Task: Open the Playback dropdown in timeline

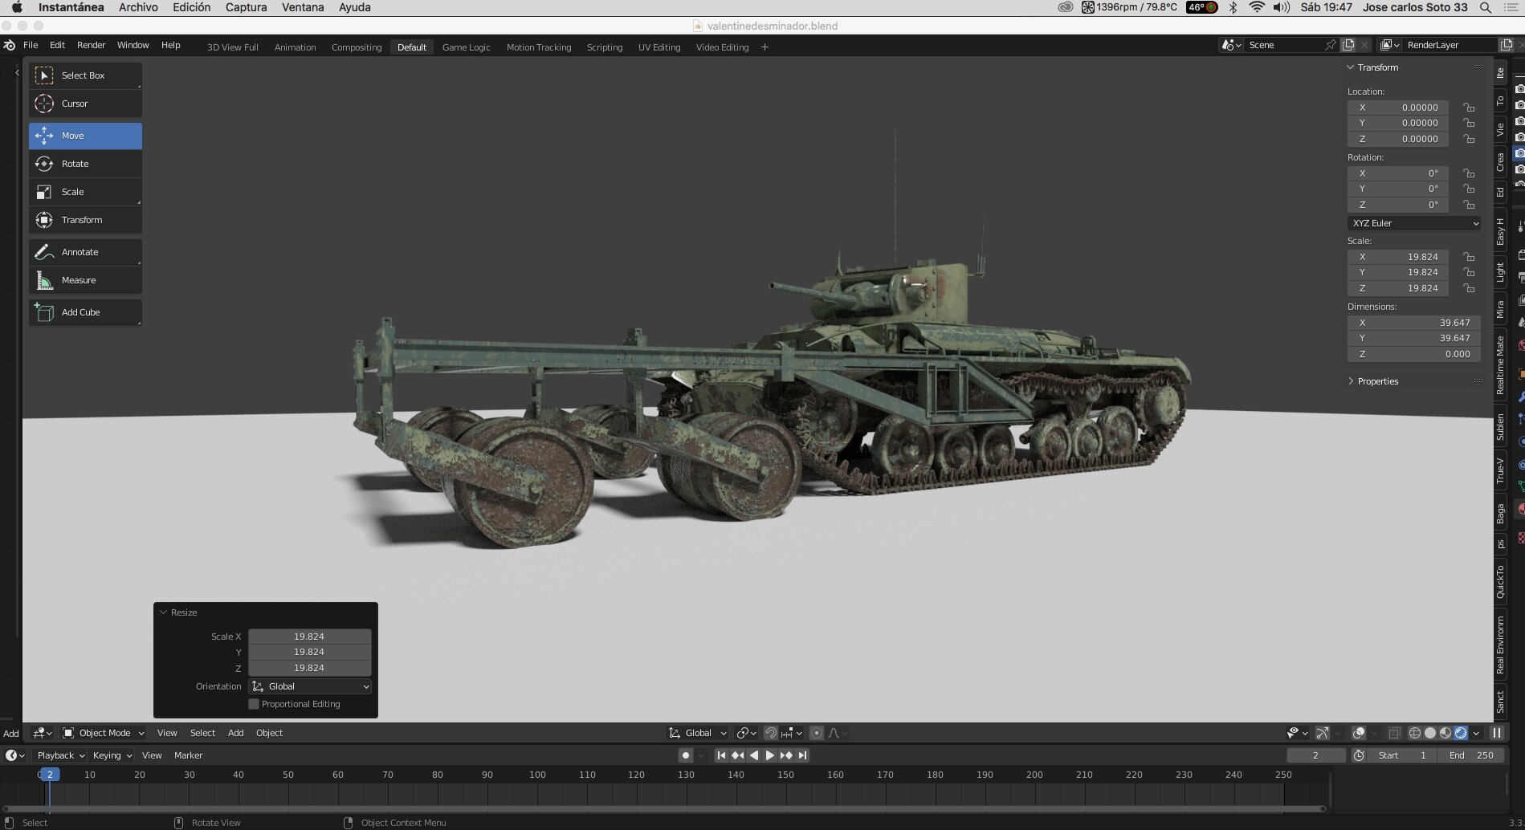Action: pos(60,755)
